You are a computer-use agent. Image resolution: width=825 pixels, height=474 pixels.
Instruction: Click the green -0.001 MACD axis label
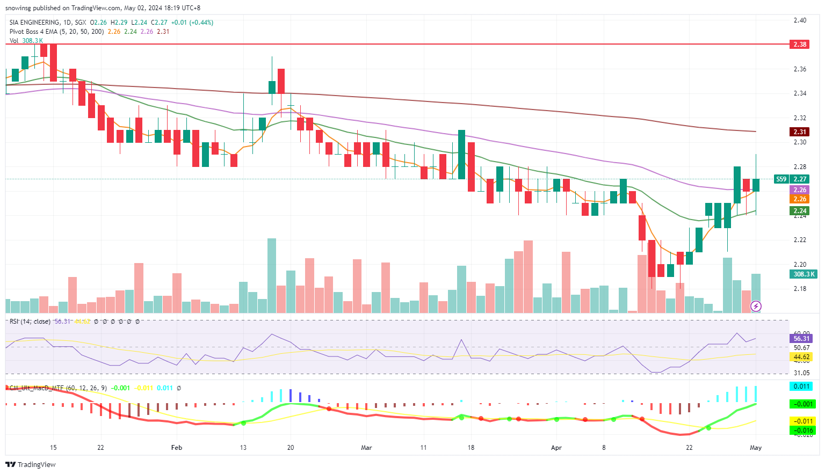coord(802,404)
